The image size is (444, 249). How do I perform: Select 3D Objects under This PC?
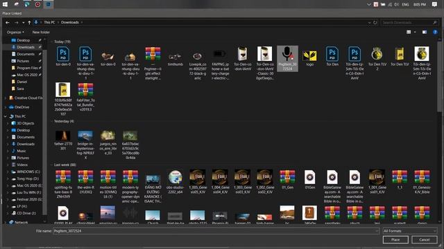(x=25, y=123)
